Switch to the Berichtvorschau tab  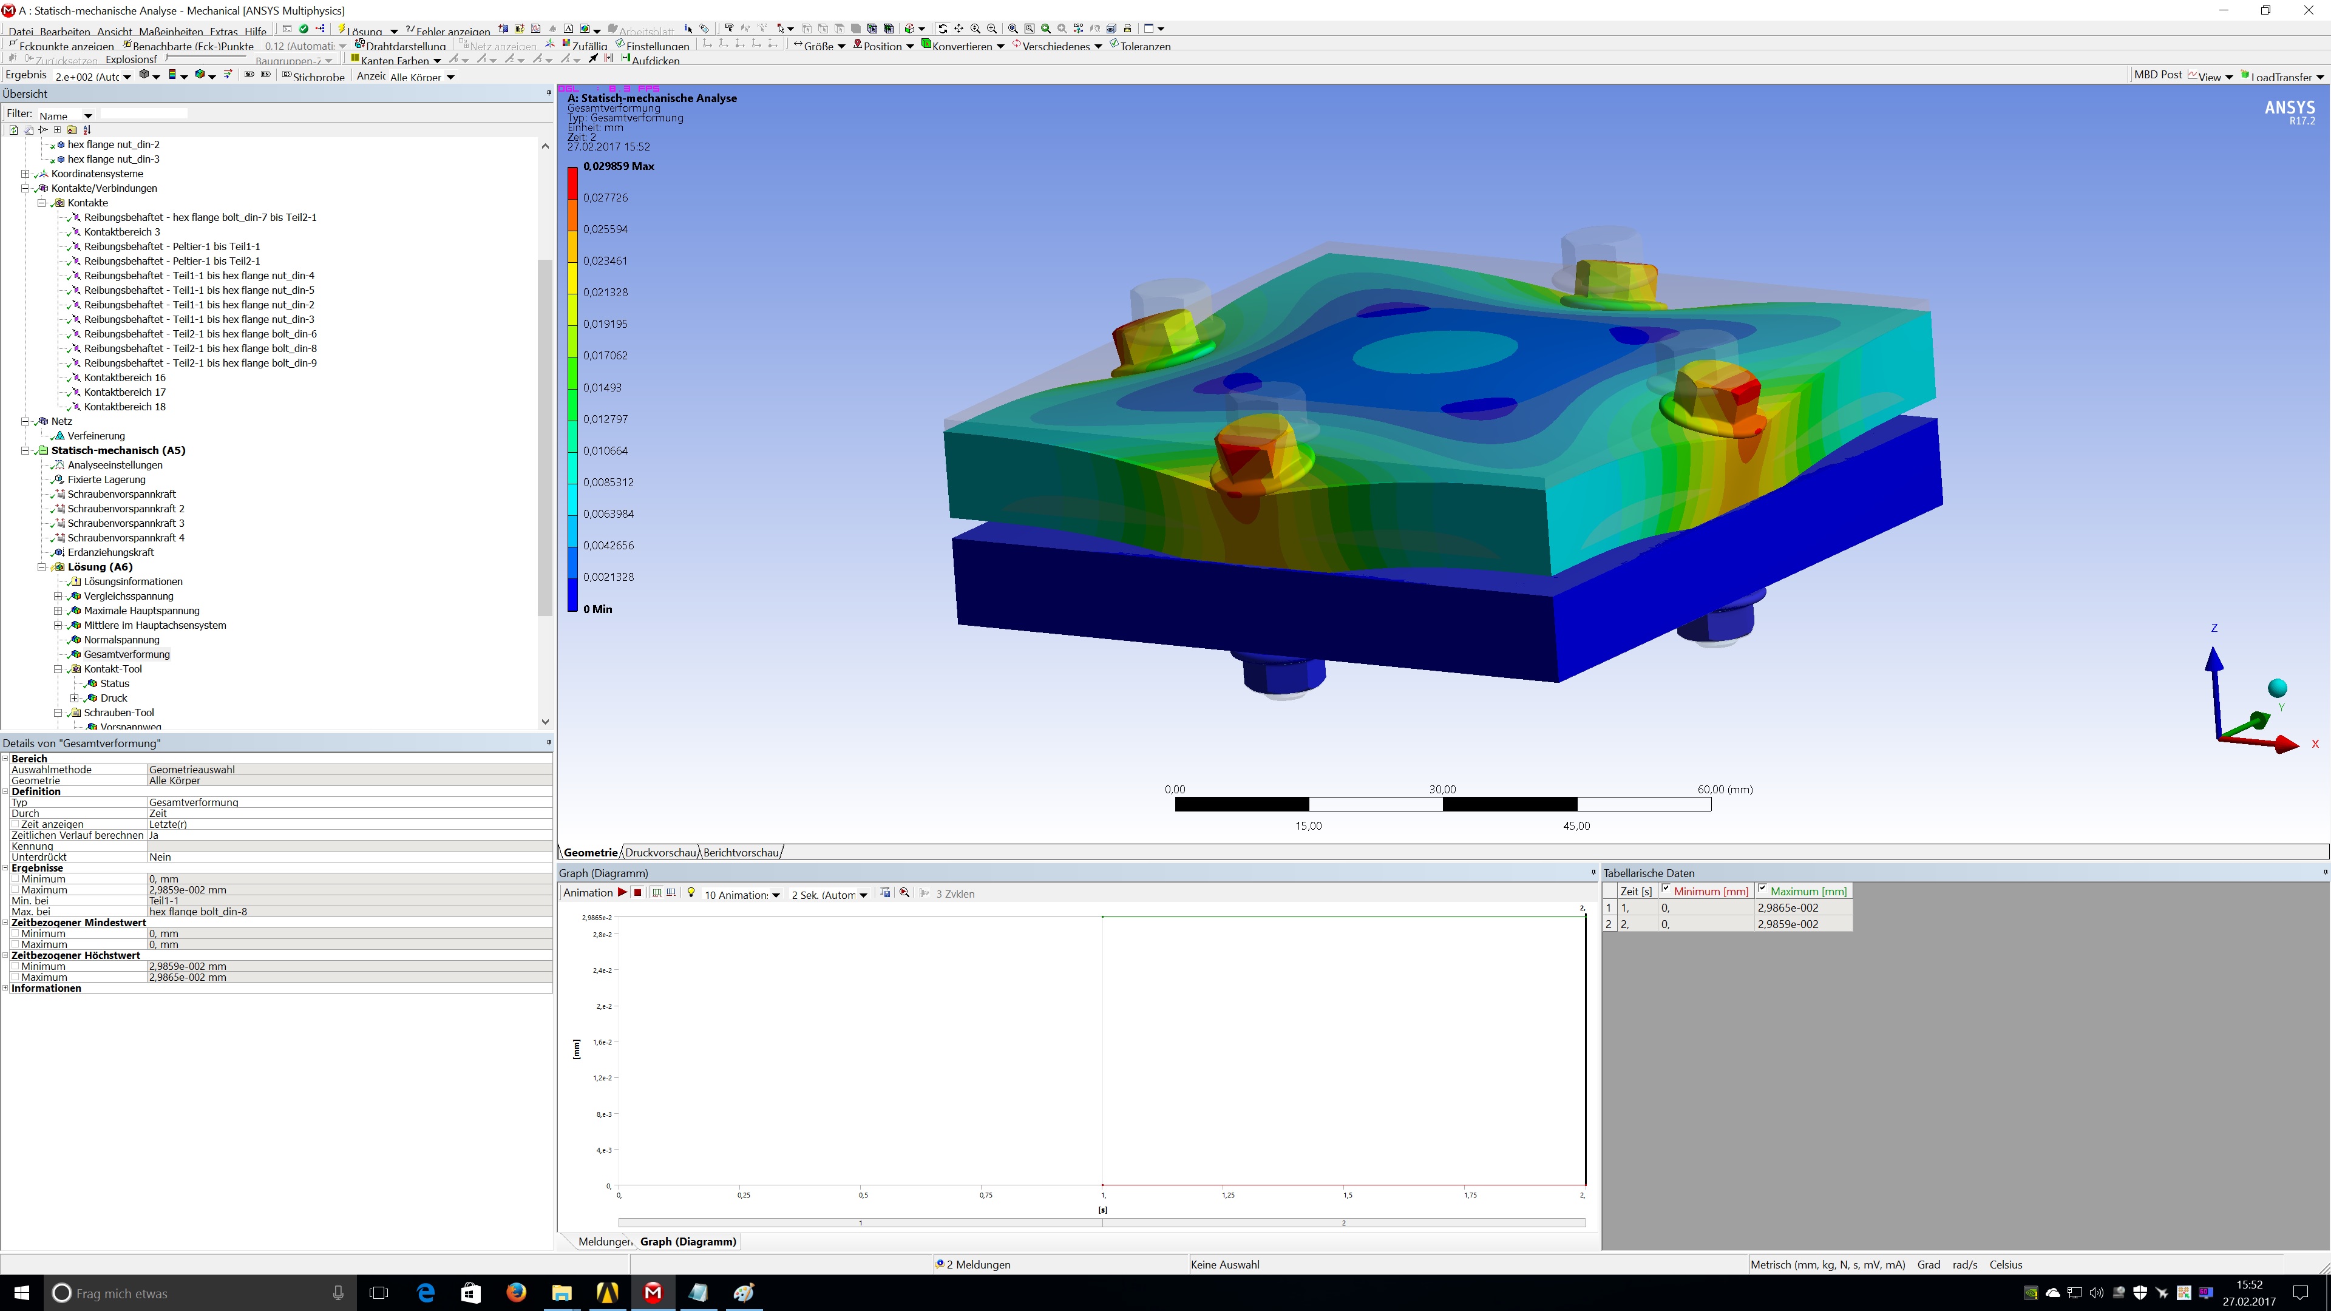coord(741,852)
